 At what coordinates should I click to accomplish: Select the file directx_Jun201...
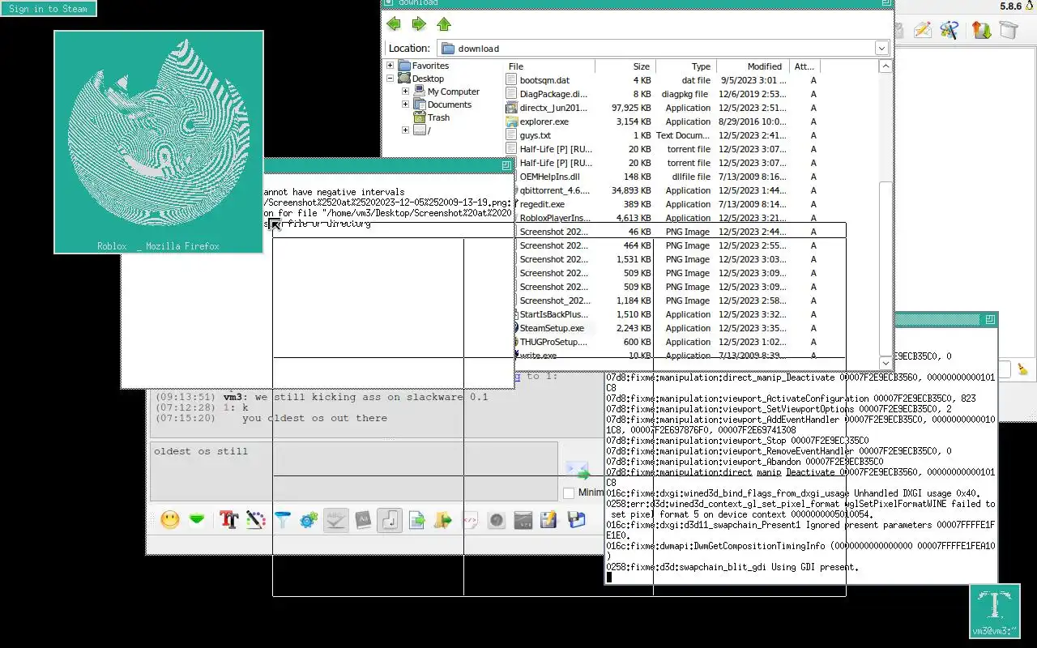[x=554, y=108]
